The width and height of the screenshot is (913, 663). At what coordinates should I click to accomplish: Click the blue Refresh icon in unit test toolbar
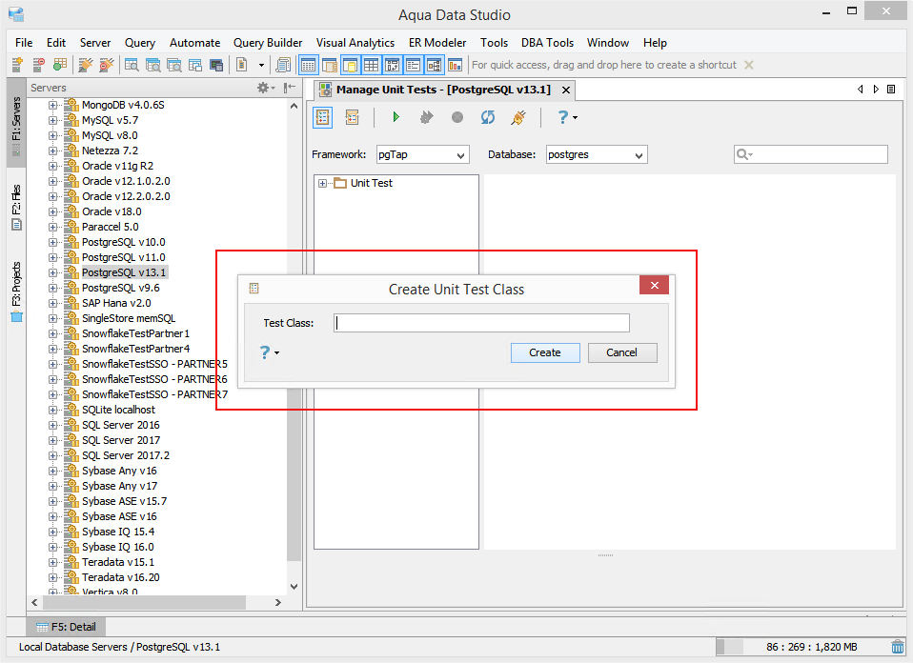pyautogui.click(x=487, y=117)
